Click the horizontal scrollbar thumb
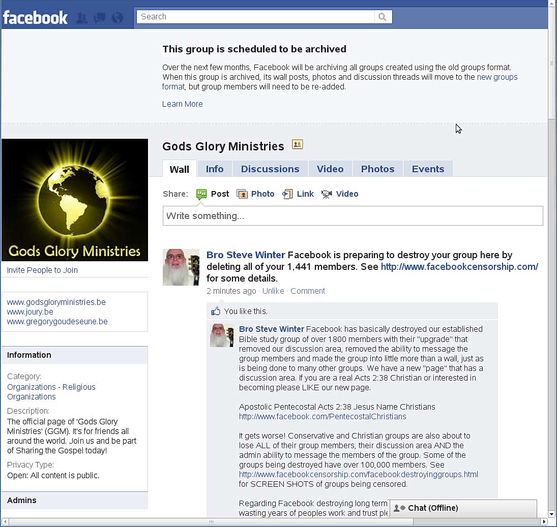 click(x=211, y=522)
